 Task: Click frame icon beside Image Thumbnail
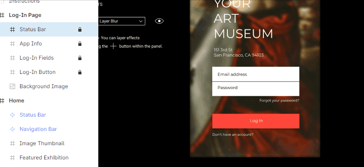[12, 143]
